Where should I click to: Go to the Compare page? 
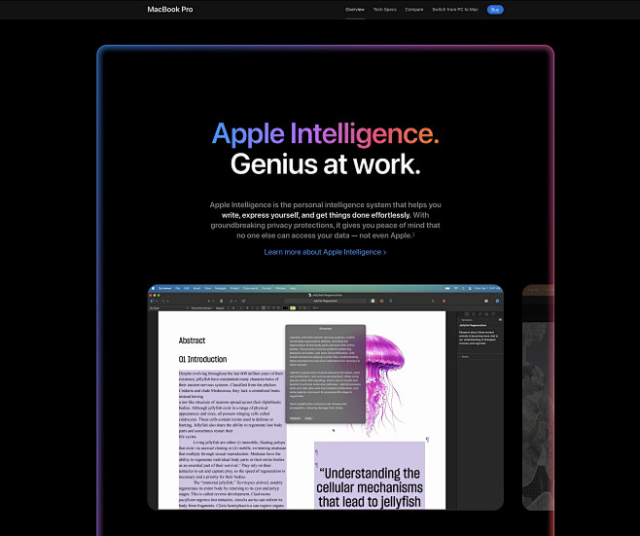(x=414, y=10)
